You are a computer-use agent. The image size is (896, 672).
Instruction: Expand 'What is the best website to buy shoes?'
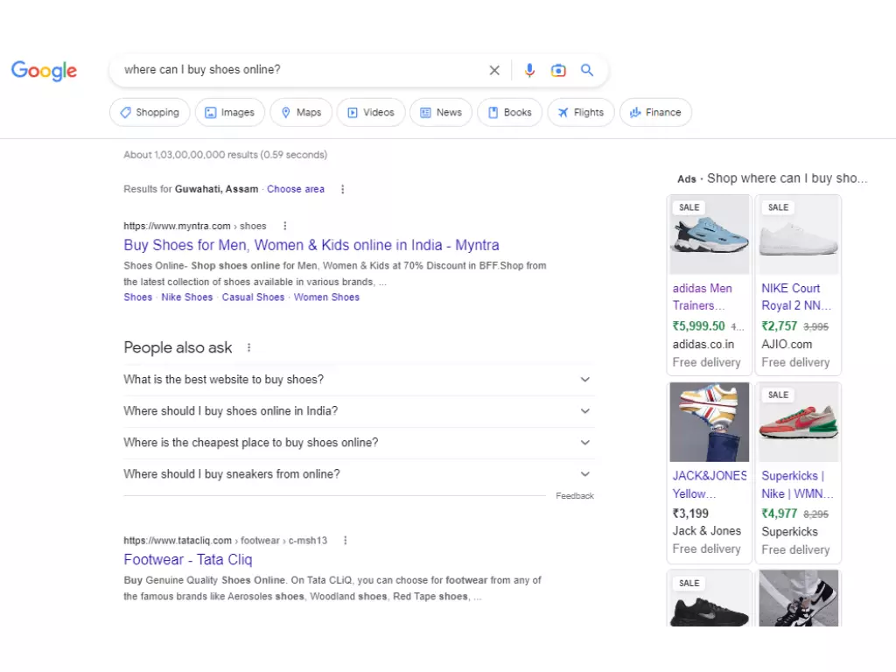pyautogui.click(x=359, y=380)
